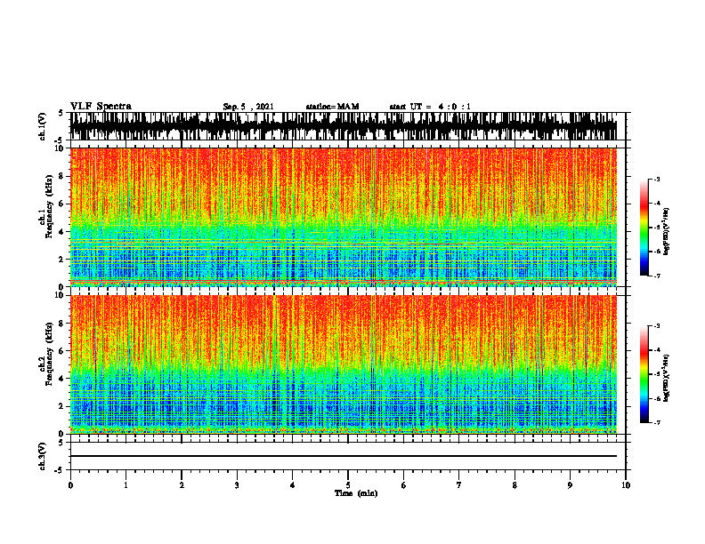Click the "start UT = 4:0:1" header text
The width and height of the screenshot is (705, 544).
tap(430, 107)
